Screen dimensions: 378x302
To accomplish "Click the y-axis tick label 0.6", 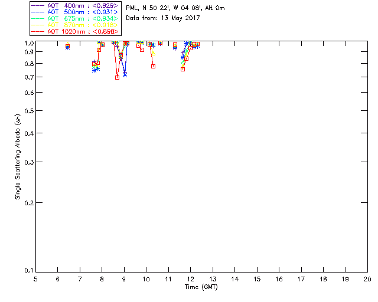I will [29, 93].
